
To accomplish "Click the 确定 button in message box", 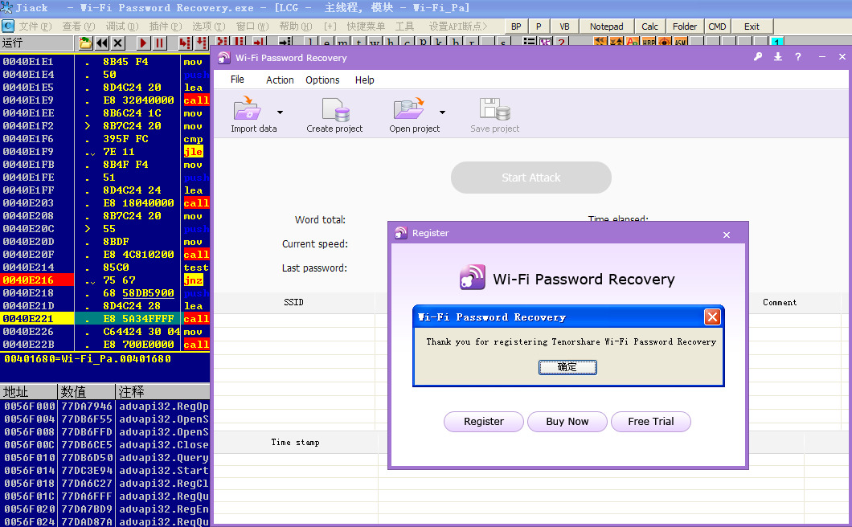I will tap(567, 367).
